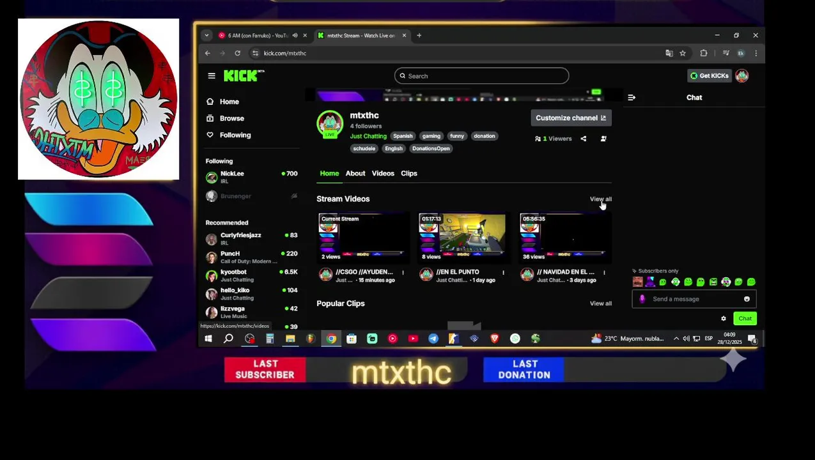The width and height of the screenshot is (815, 460).
Task: Collapse the chat panel using the arrow icon
Action: pyautogui.click(x=632, y=98)
